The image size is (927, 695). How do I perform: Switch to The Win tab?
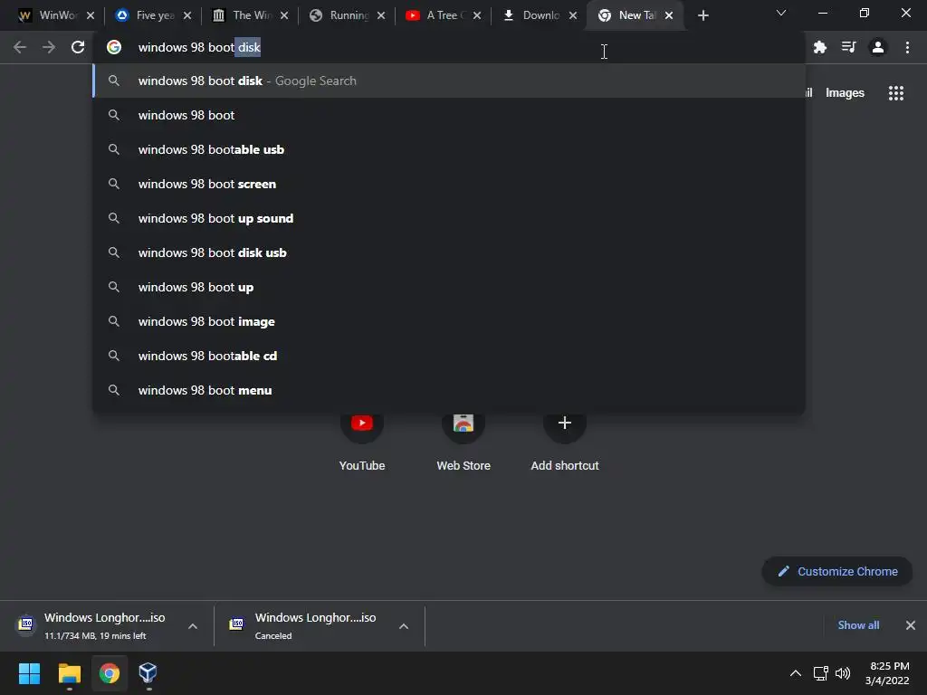(x=243, y=15)
